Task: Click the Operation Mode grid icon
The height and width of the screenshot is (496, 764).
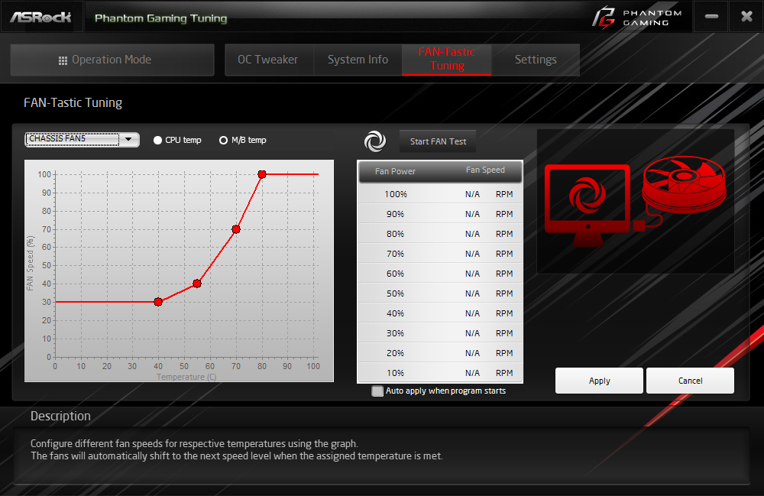Action: [x=63, y=60]
